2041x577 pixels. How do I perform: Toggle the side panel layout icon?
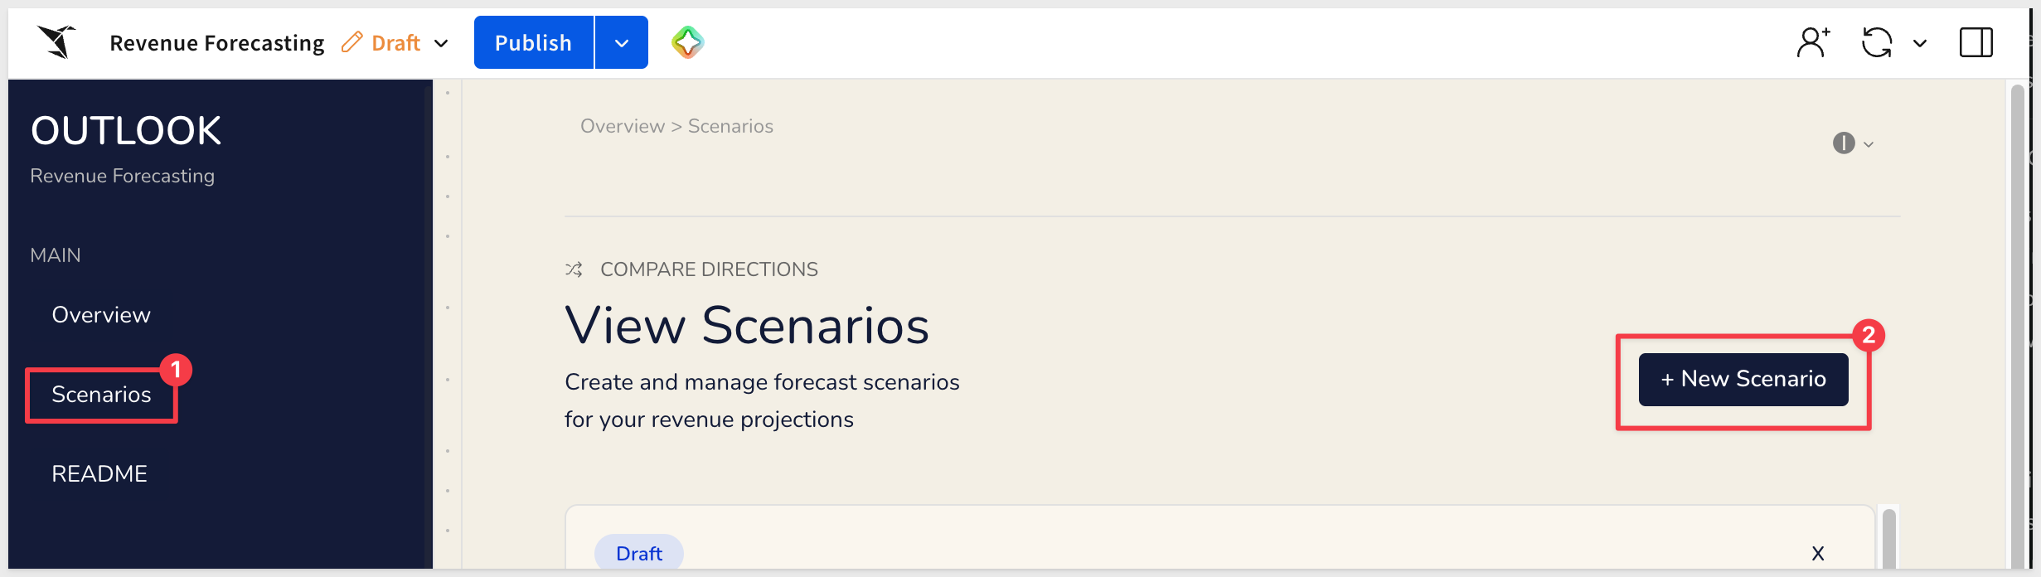tap(1976, 42)
